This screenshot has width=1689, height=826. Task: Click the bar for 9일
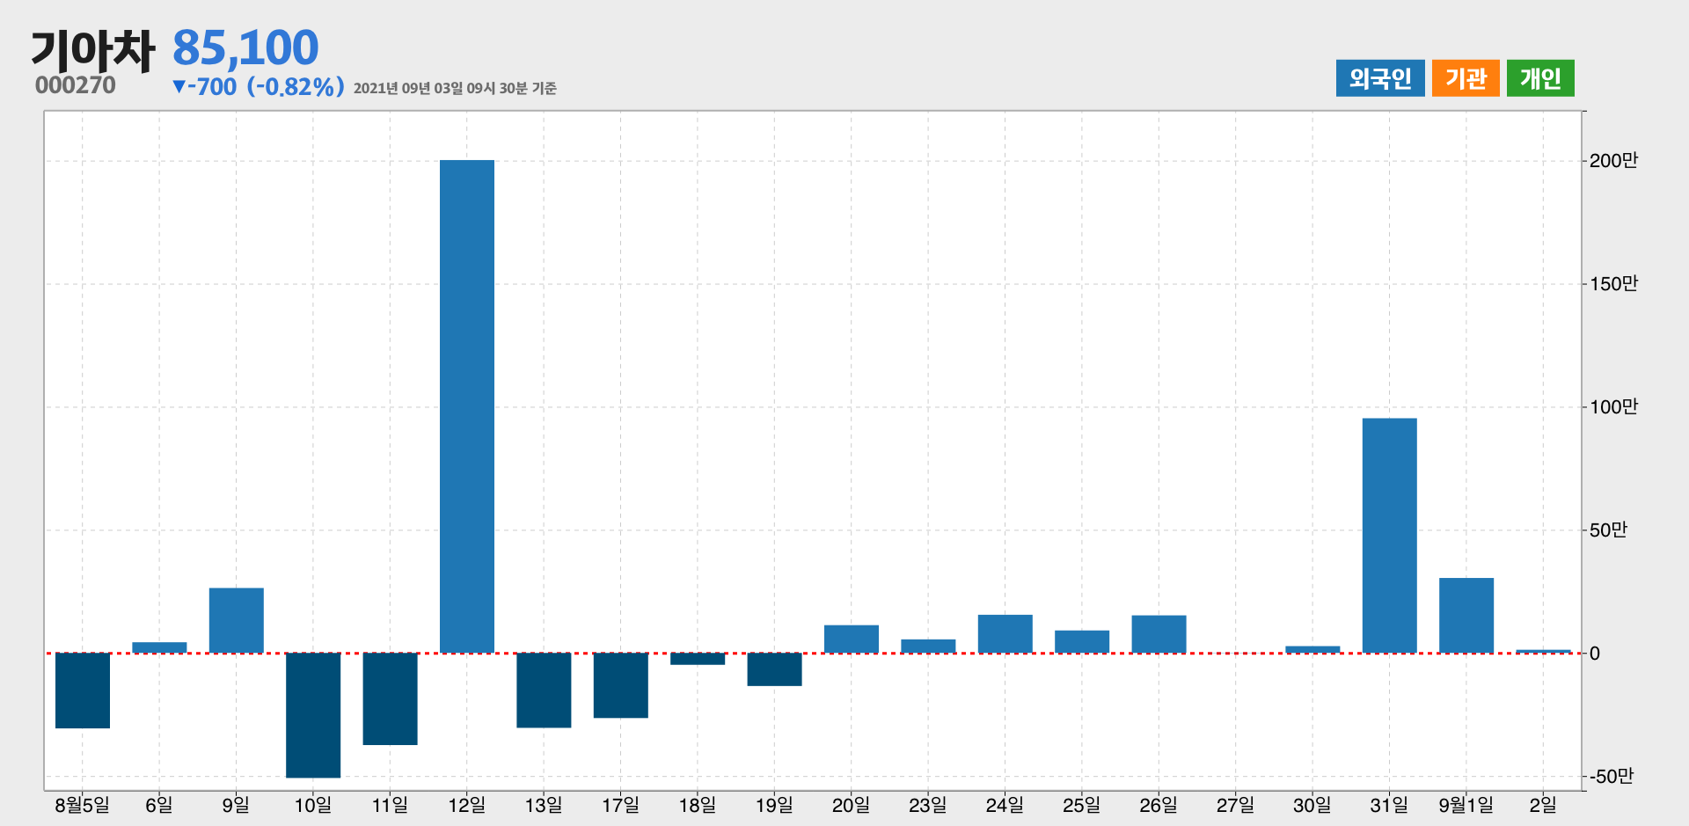[x=237, y=620]
